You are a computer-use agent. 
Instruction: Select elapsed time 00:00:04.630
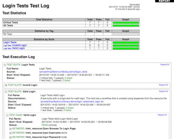point(105,122)
